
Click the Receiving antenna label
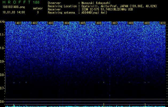click(x=61, y=13)
